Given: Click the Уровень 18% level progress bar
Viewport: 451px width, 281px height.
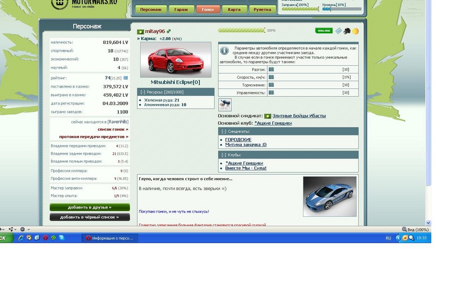Looking at the screenshot, I should [342, 9].
